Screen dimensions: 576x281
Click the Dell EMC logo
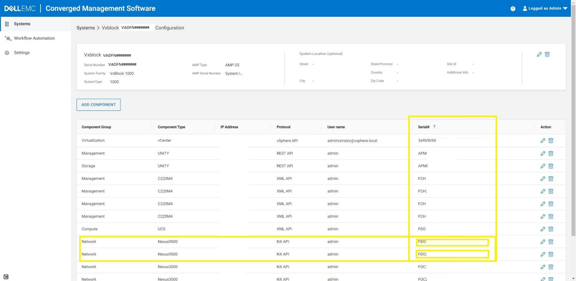[20, 9]
